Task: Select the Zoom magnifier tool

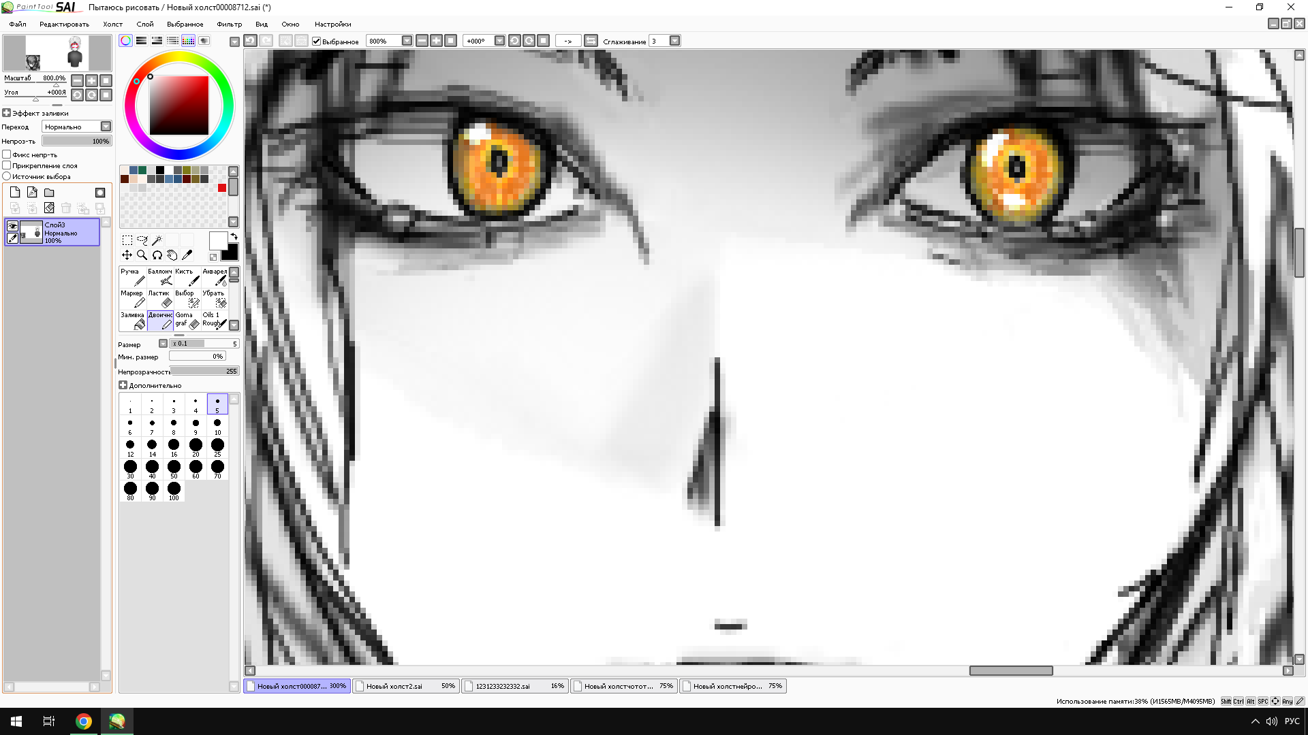Action: (x=142, y=255)
